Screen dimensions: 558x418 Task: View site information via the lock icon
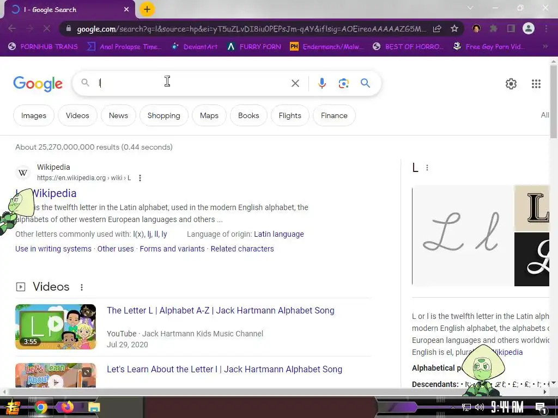click(x=69, y=28)
